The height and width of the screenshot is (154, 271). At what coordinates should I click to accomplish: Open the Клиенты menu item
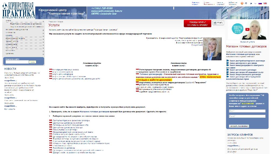[9, 36]
